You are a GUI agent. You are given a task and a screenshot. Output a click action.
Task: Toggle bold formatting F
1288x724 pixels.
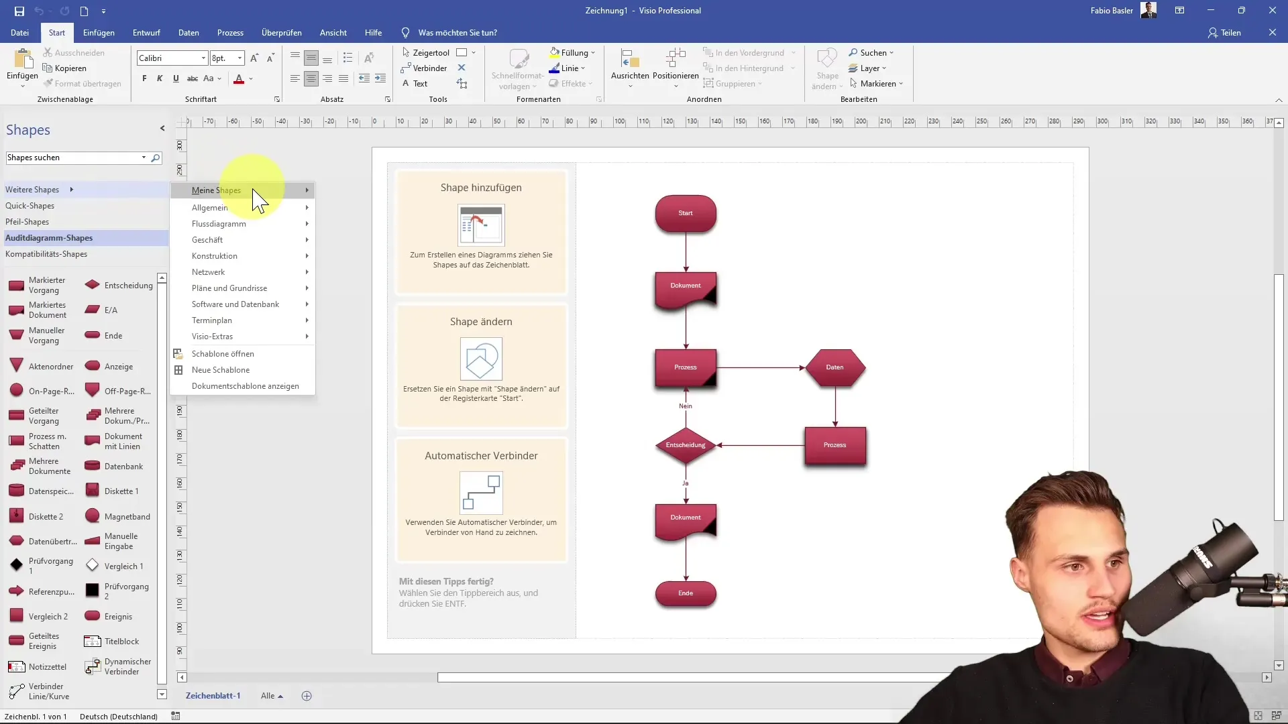[144, 78]
